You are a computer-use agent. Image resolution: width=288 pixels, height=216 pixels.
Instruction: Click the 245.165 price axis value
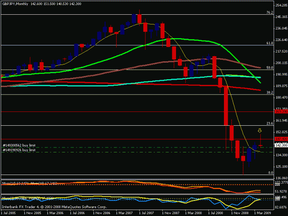(281, 17)
